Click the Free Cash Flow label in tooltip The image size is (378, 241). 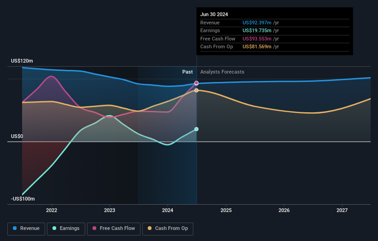(218, 39)
